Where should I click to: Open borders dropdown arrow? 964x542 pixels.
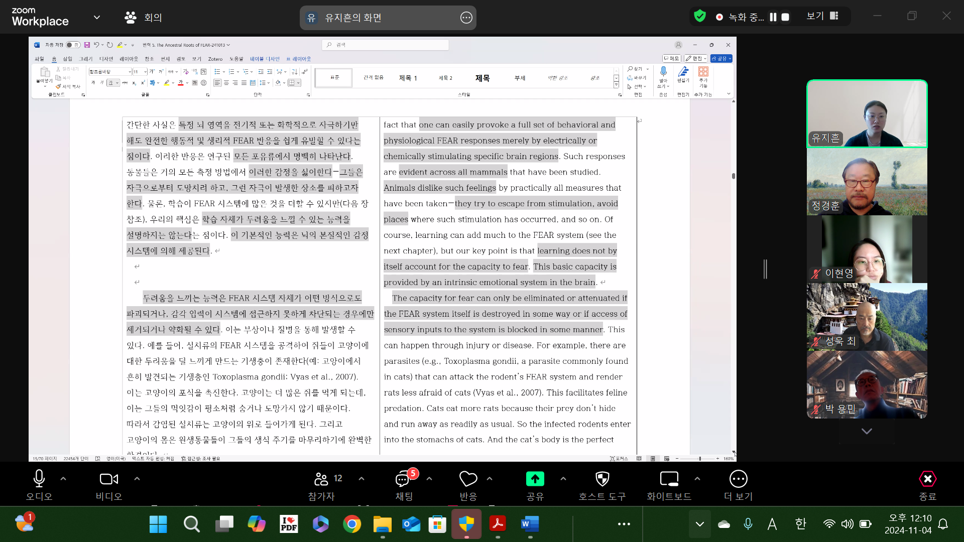pos(298,83)
